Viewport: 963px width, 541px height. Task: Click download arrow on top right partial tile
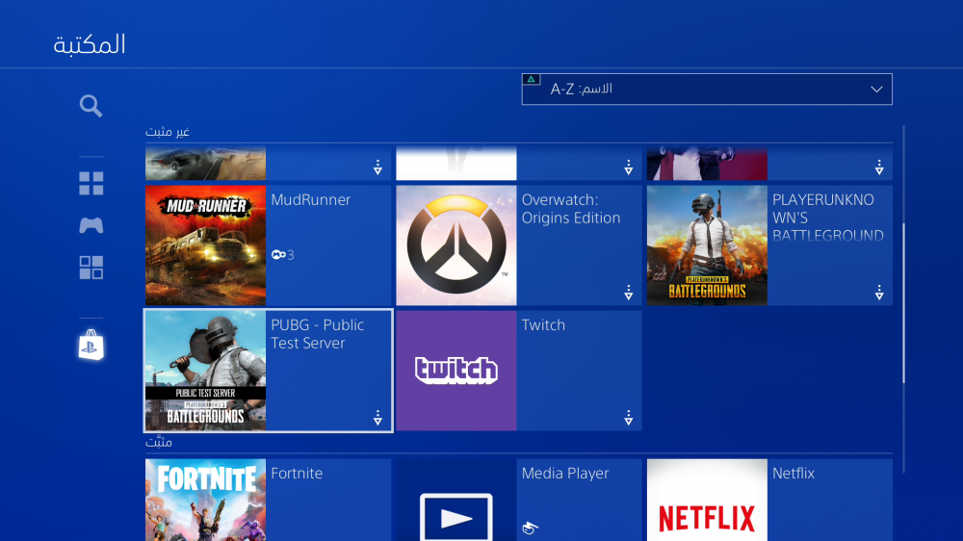coord(879,167)
